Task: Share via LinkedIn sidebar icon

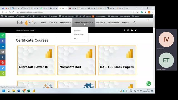Action: [x=3, y=46]
